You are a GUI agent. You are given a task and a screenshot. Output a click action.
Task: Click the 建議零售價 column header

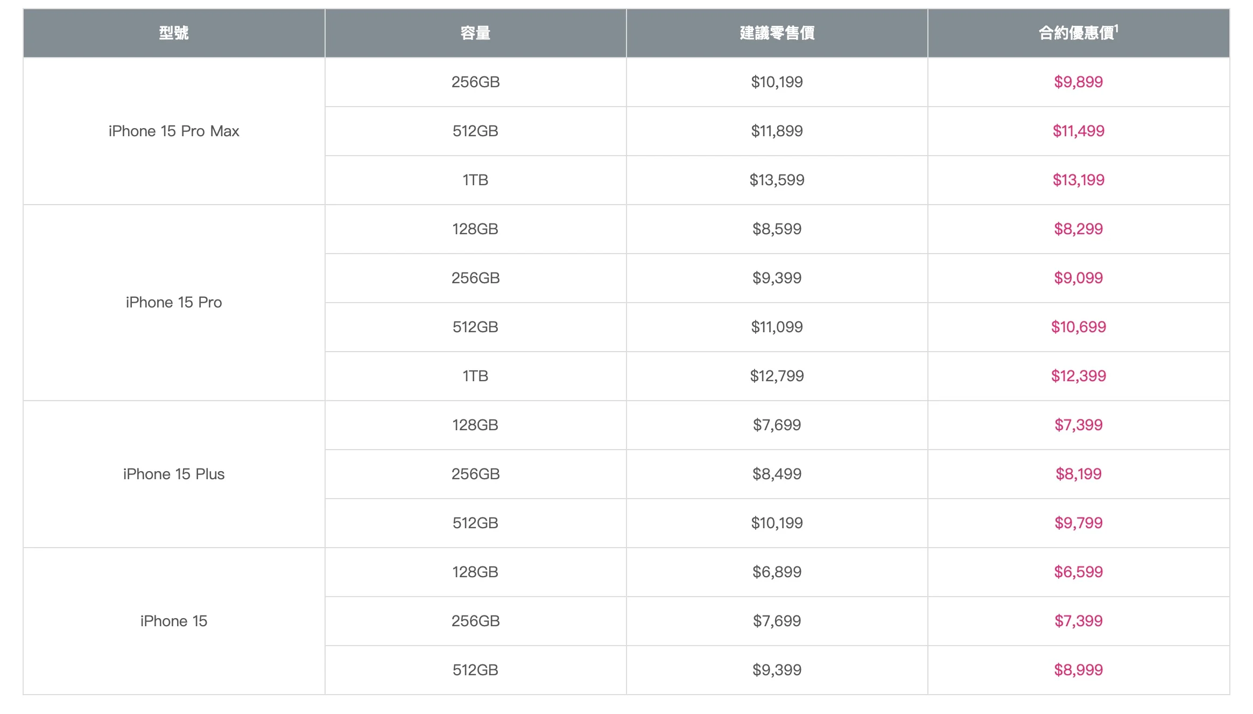777,33
